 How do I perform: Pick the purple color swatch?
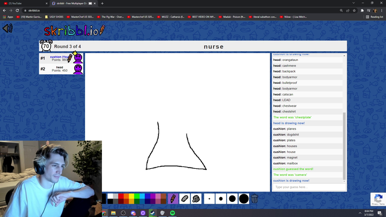tap(153, 196)
